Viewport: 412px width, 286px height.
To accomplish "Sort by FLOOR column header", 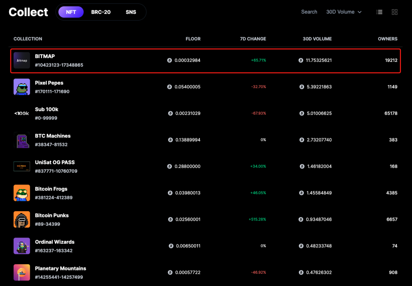I will point(193,39).
